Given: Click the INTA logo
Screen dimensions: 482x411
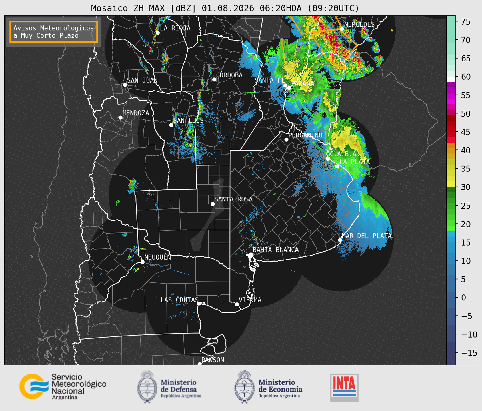Looking at the screenshot, I should tap(344, 388).
